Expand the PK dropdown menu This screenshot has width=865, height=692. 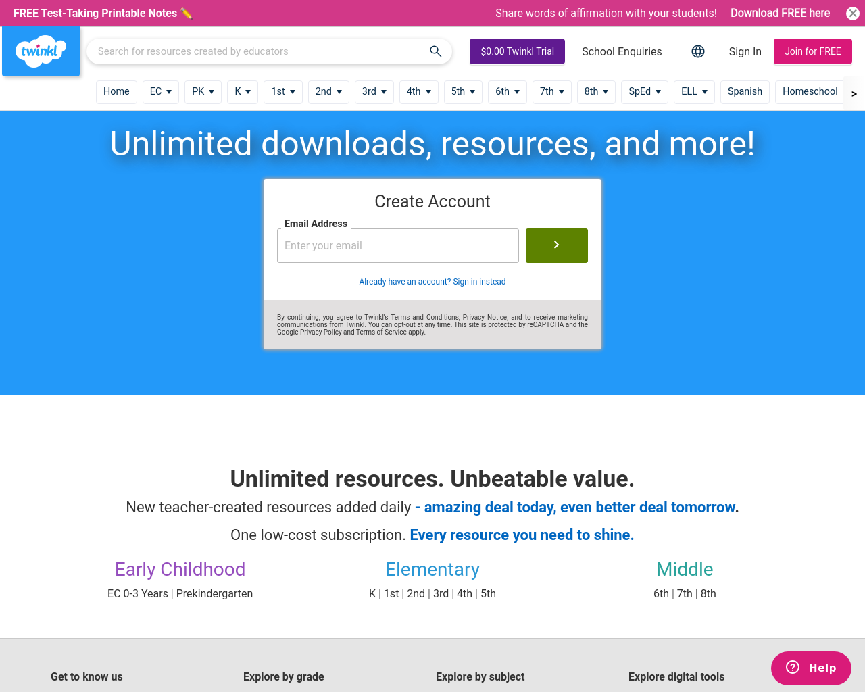coord(203,91)
